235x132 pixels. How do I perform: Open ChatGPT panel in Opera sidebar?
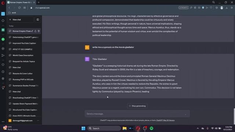(x=3, y=30)
